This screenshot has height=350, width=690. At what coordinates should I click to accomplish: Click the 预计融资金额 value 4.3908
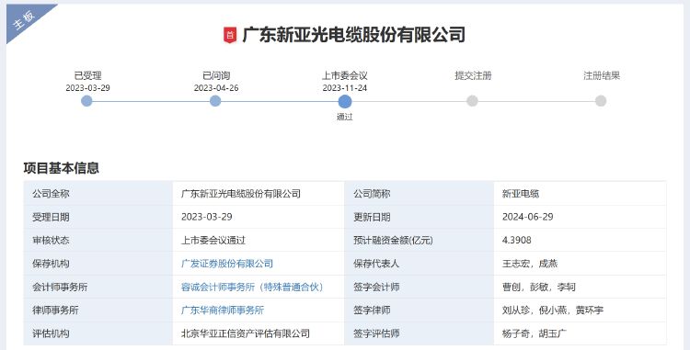coord(517,240)
